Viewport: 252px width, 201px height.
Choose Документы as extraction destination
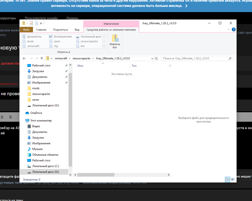[x=32, y=37]
